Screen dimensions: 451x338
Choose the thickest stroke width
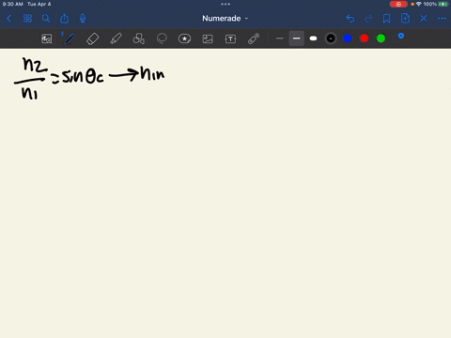(313, 38)
